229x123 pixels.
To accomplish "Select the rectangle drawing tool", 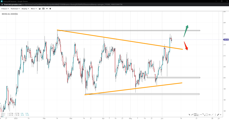I will coord(207,115).
